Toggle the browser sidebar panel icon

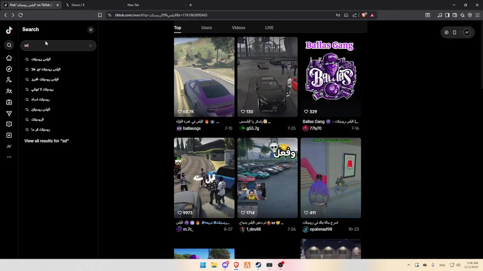coord(447,15)
